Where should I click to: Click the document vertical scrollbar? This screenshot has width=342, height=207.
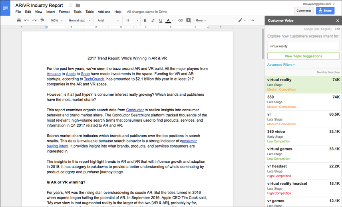click(263, 45)
